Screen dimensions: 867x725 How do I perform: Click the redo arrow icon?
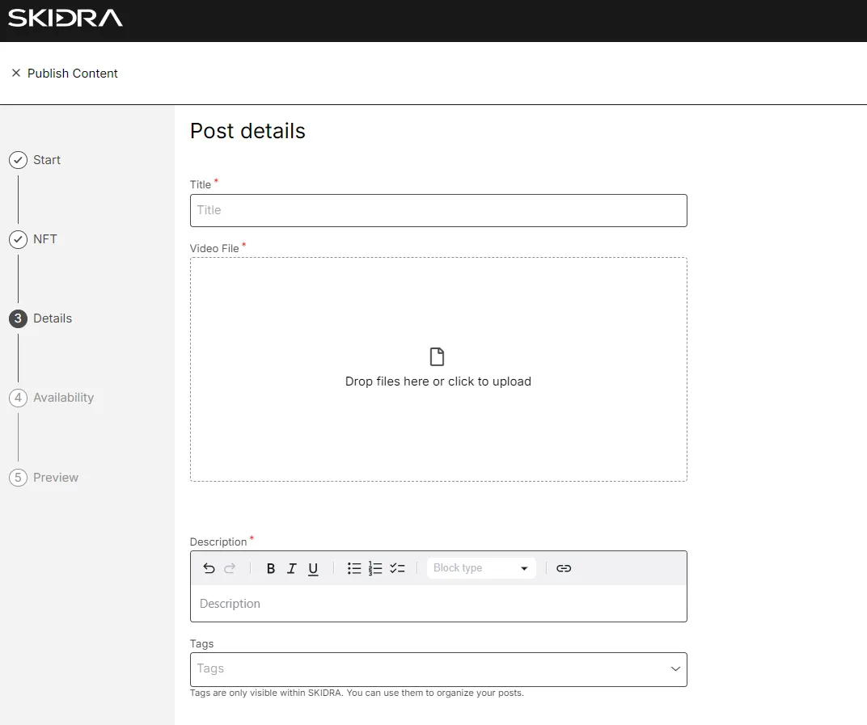230,568
